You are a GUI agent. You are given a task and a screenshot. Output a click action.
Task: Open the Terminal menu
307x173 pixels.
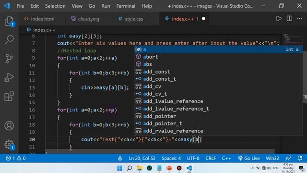point(126,6)
